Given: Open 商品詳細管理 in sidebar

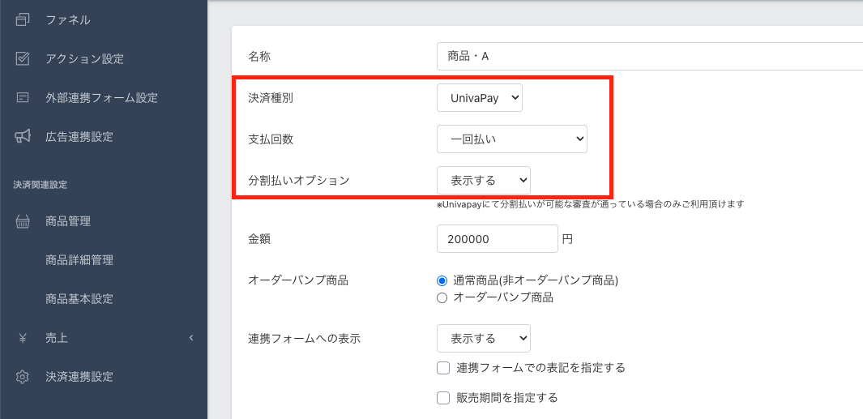Looking at the screenshot, I should click(x=79, y=260).
